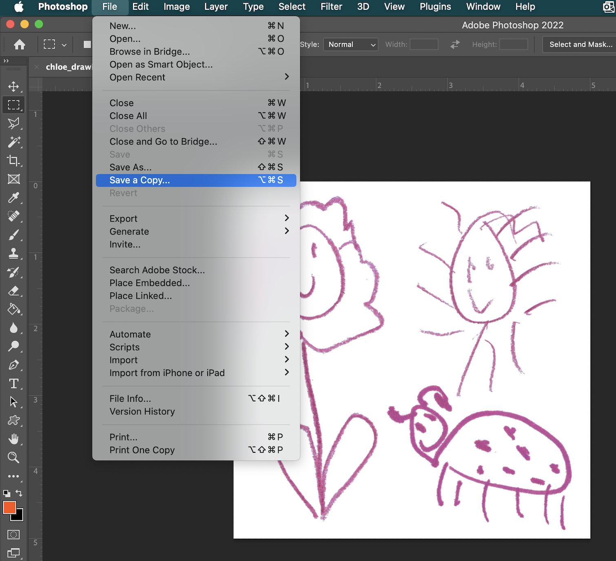Toggle Quick Mask mode near bottom of toolbar
The height and width of the screenshot is (561, 616).
(x=13, y=534)
